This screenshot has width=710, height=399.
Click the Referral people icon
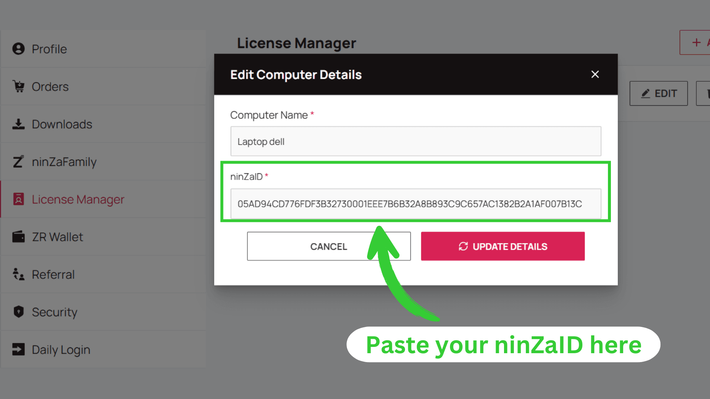tap(18, 274)
